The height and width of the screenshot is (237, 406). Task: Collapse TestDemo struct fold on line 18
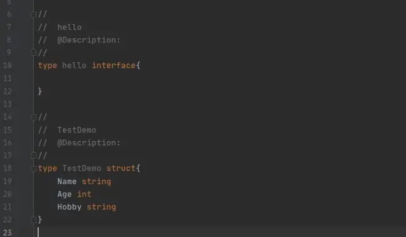[33, 169]
